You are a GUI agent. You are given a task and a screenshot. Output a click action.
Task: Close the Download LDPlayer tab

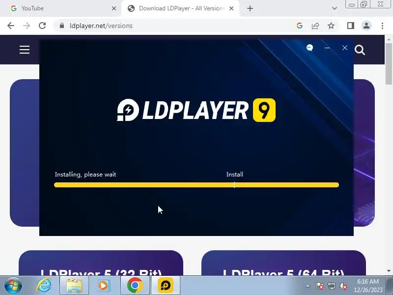pos(231,8)
